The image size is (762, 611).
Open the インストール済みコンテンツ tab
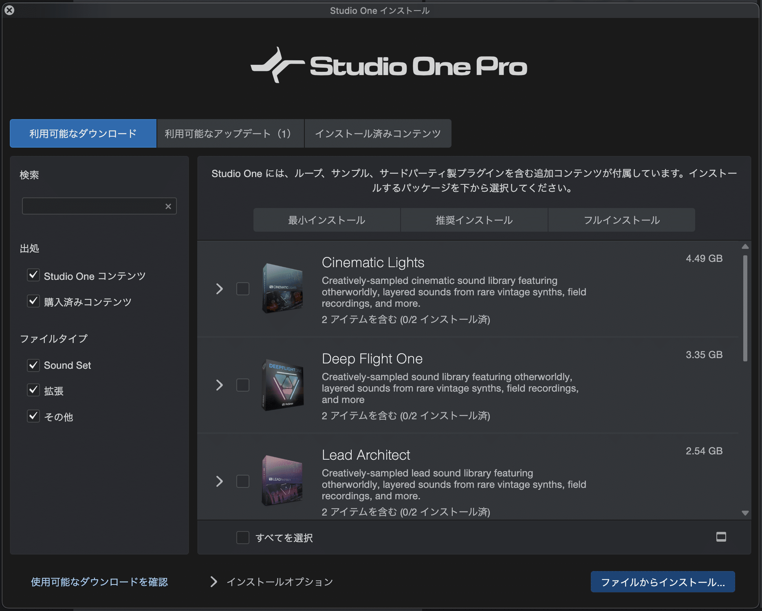(x=378, y=133)
